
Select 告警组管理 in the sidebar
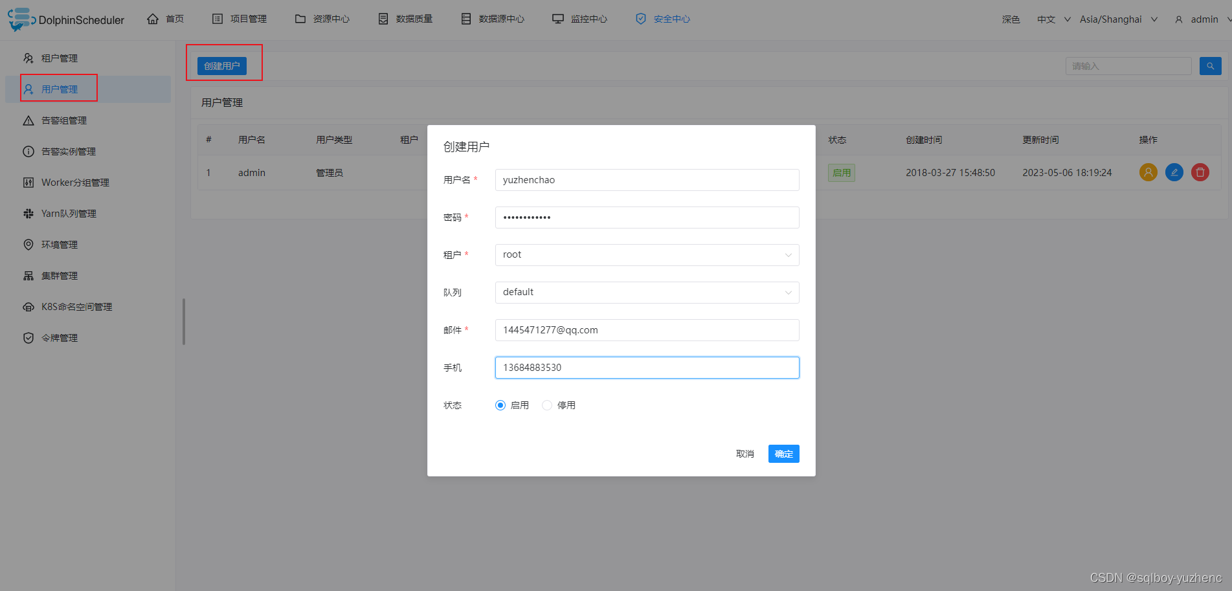[88, 120]
